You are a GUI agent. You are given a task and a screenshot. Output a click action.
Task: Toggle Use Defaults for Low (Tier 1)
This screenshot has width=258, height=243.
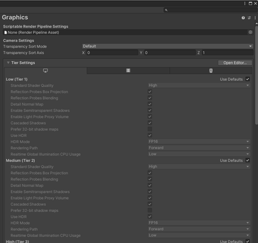click(x=248, y=79)
